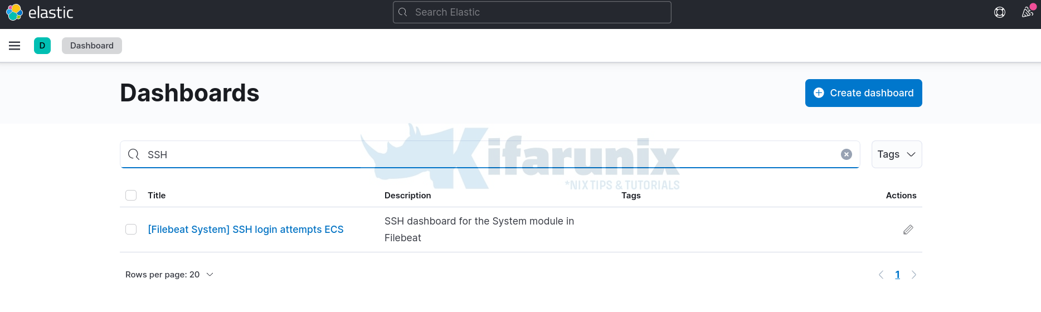The width and height of the screenshot is (1041, 312).
Task: Click the Actions column header
Action: (x=901, y=195)
